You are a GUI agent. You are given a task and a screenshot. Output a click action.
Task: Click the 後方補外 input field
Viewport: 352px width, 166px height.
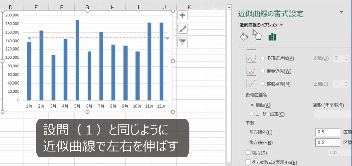click(328, 142)
